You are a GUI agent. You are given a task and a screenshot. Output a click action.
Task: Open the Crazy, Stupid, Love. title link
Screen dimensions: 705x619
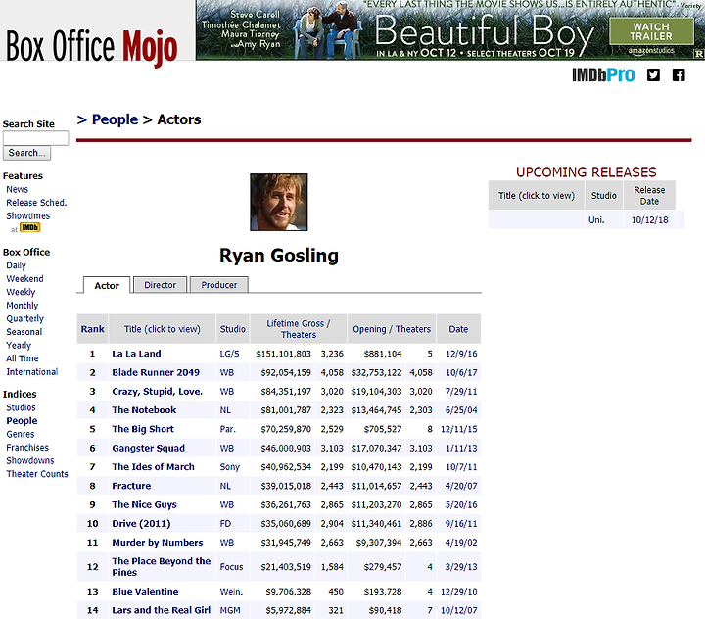pos(158,392)
